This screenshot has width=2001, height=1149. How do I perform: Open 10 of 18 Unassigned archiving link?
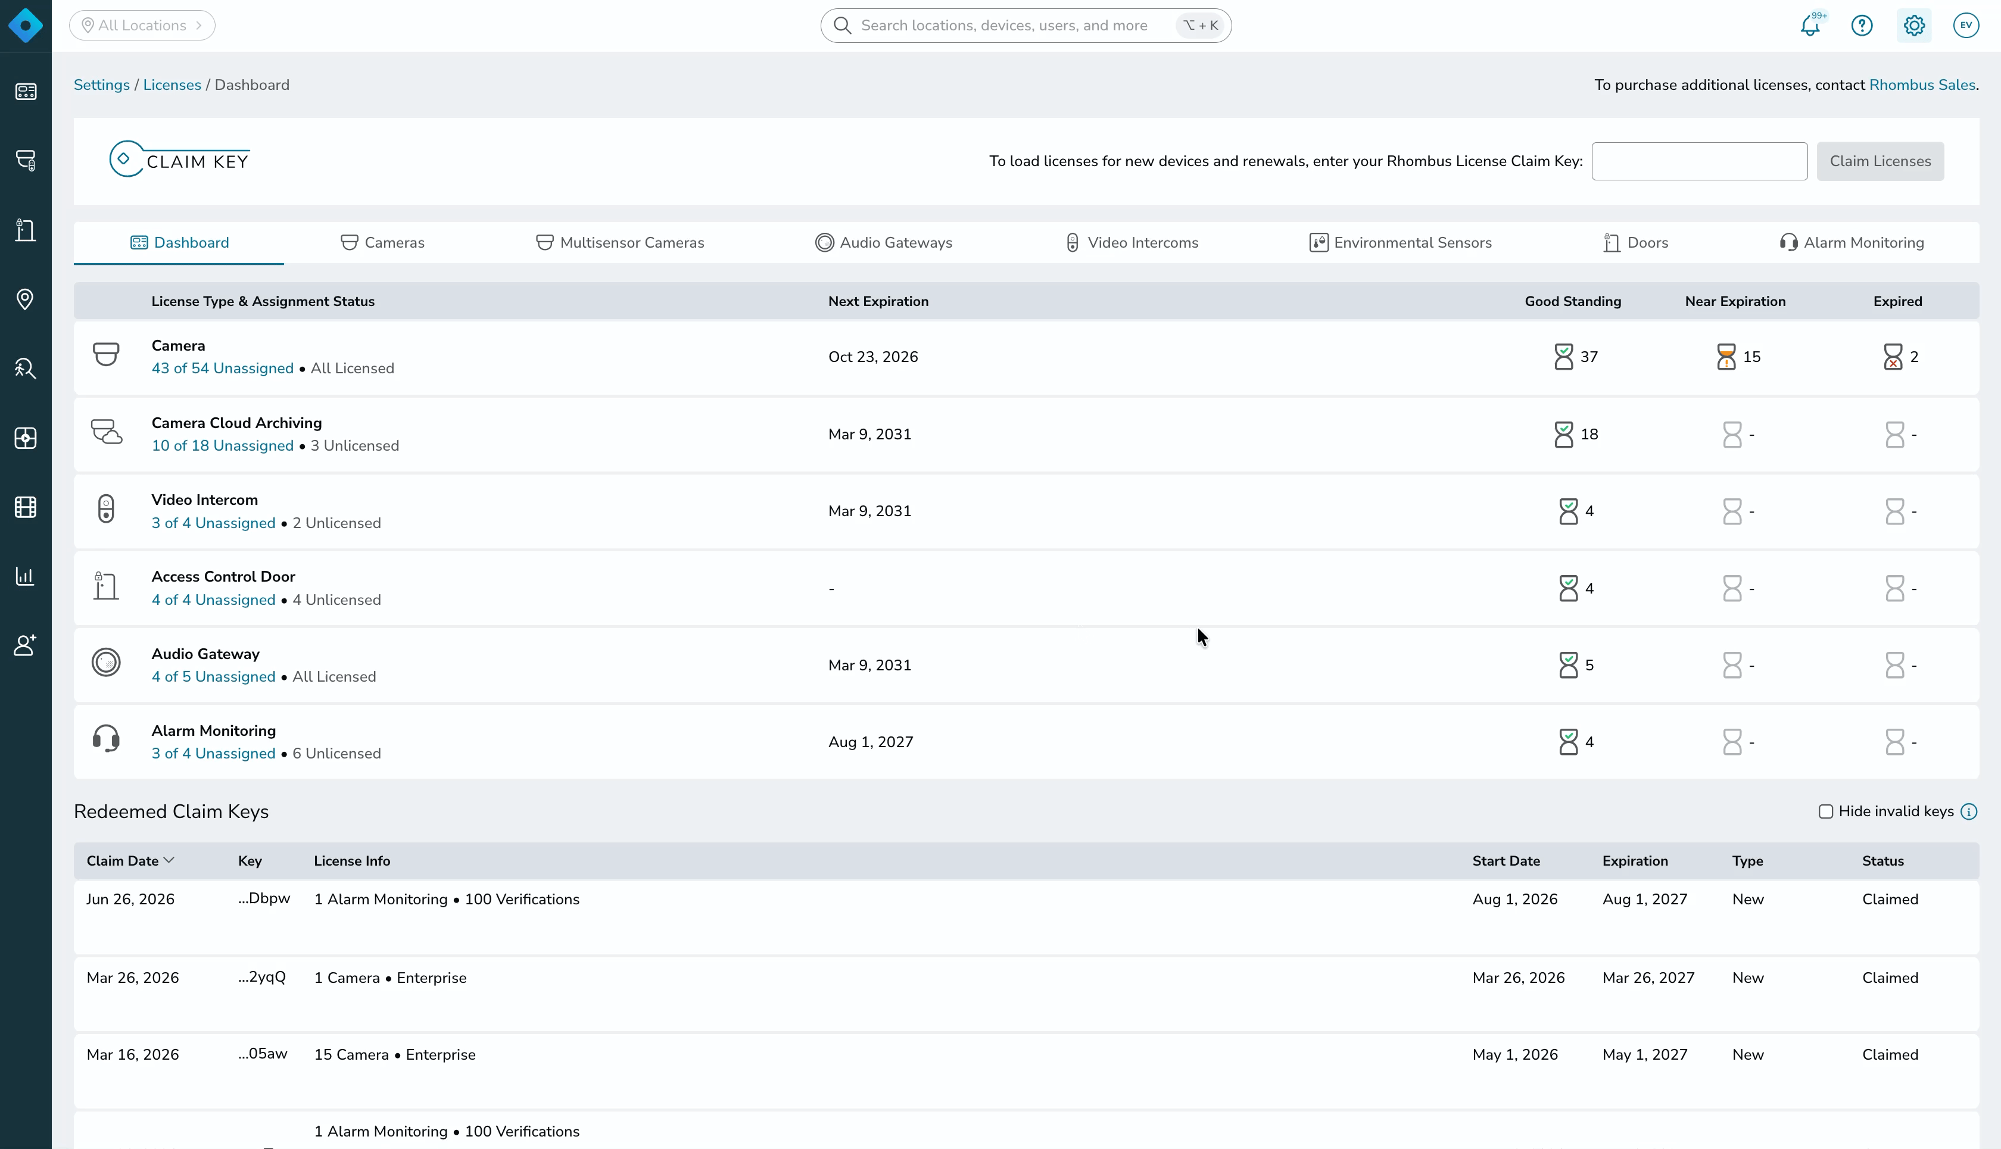pyautogui.click(x=223, y=446)
